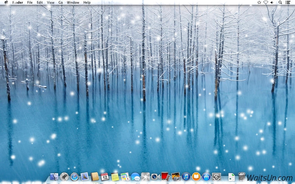The image size is (295, 184).
Task: Open the Trash from the Dock
Action: click(x=242, y=177)
